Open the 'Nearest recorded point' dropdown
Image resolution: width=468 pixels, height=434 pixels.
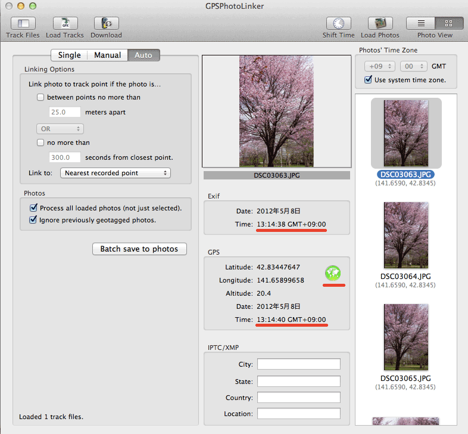(x=116, y=173)
